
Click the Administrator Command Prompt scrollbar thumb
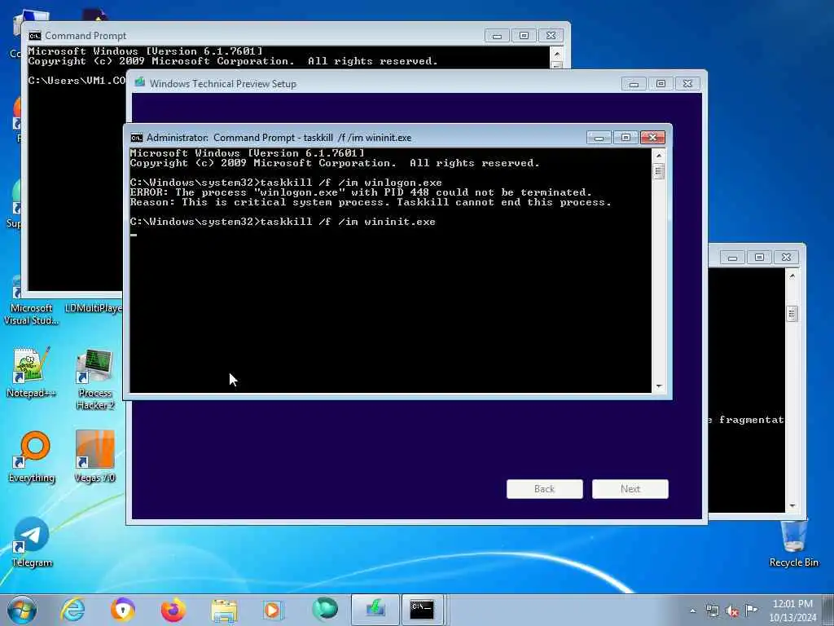tap(659, 171)
